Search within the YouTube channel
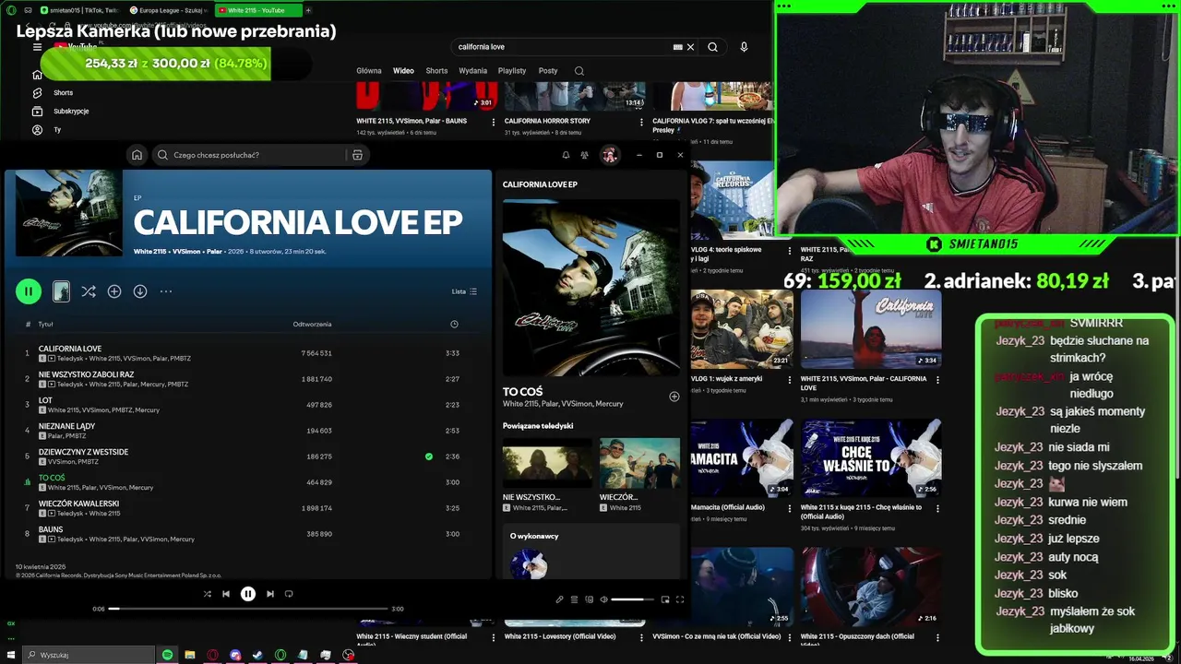The image size is (1181, 664). (579, 71)
